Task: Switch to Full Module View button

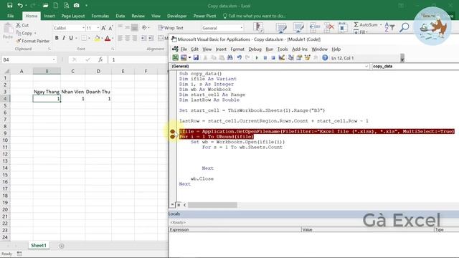Action: click(x=179, y=205)
